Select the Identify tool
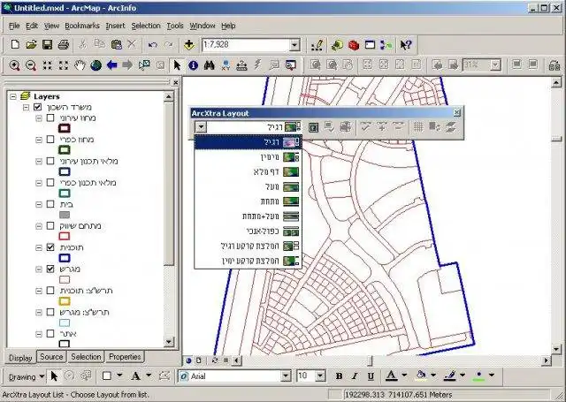This screenshot has height=402, width=566. click(x=194, y=65)
